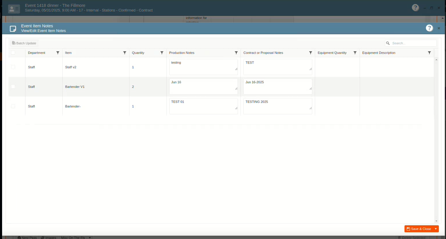Edit the 'Jun 16-2025' contract notes box

278,87
